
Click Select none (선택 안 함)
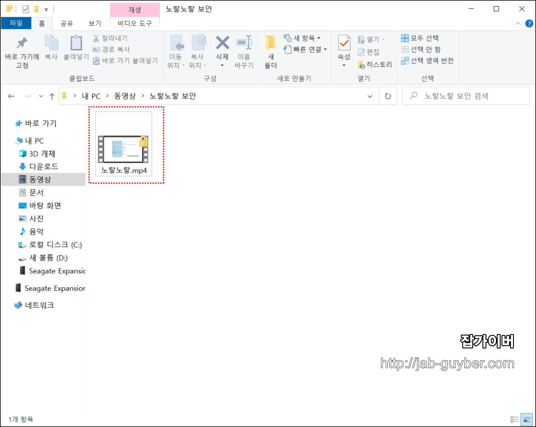(421, 49)
